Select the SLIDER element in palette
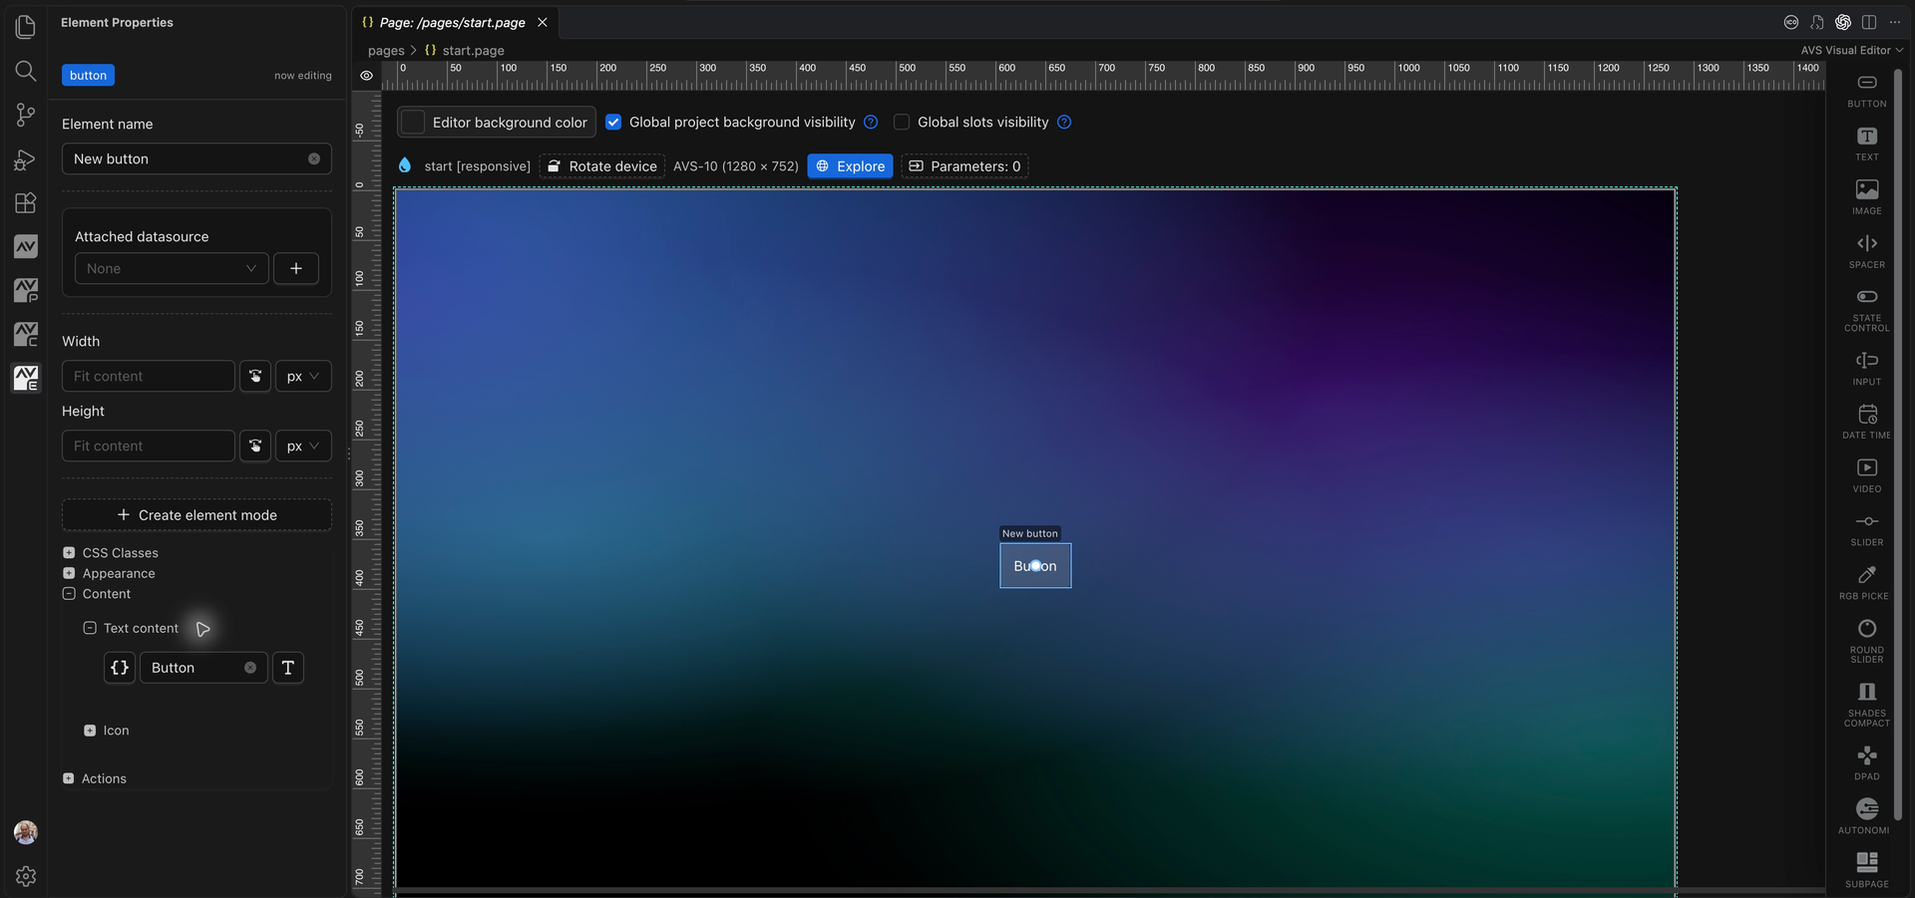This screenshot has height=898, width=1915. tap(1867, 529)
